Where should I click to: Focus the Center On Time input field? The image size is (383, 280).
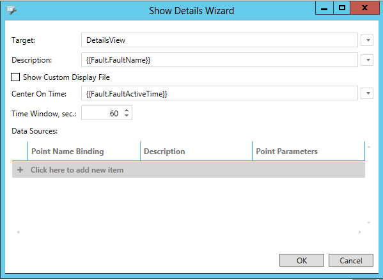[x=219, y=93]
